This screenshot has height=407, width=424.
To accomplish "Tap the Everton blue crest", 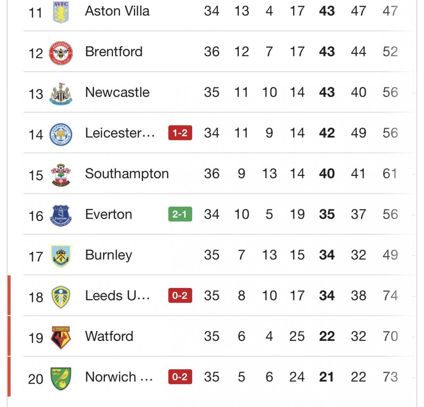I will point(61,216).
